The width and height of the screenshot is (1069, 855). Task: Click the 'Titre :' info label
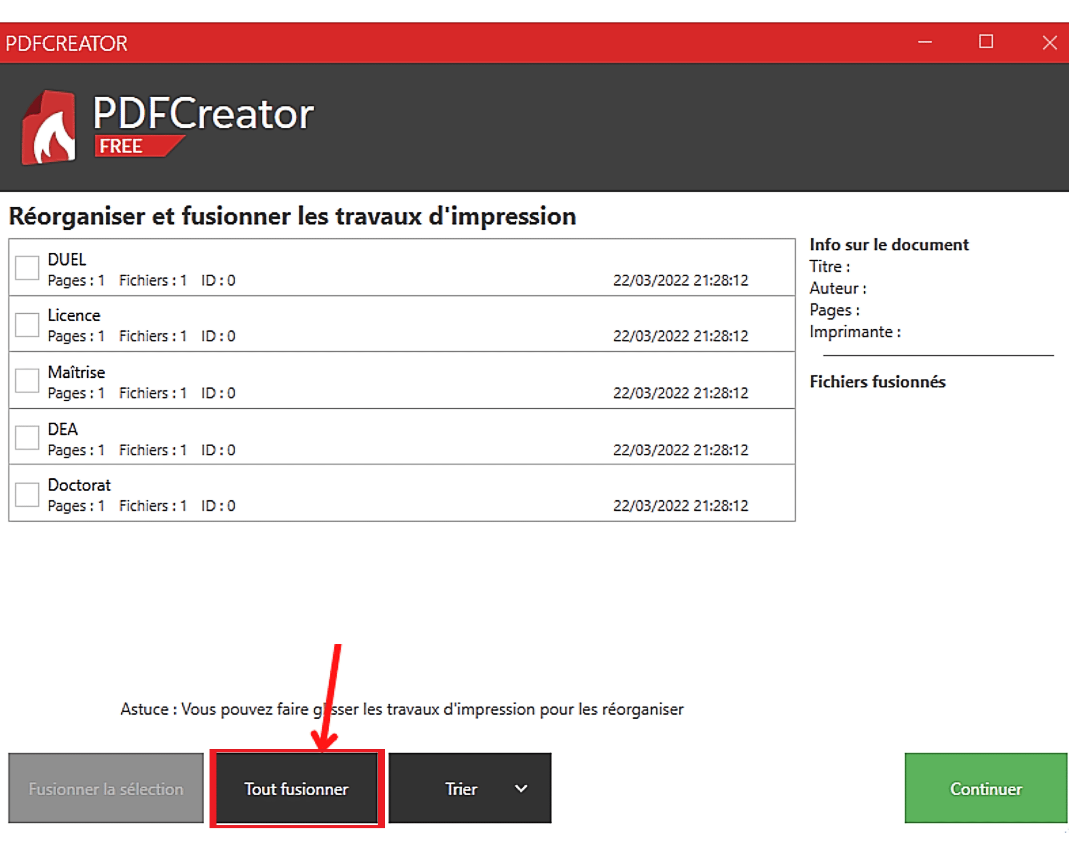pos(830,266)
